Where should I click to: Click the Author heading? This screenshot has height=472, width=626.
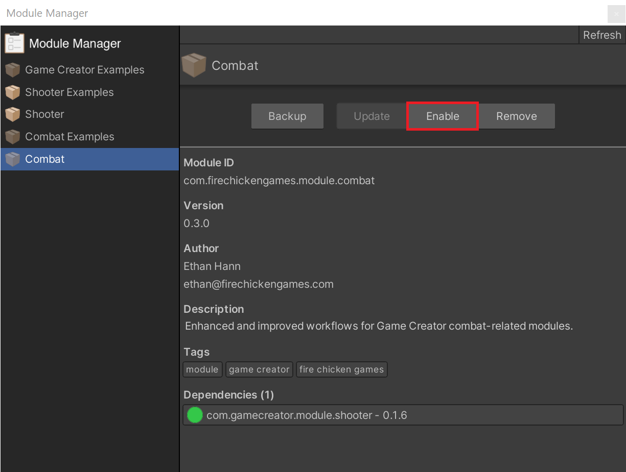coord(201,249)
